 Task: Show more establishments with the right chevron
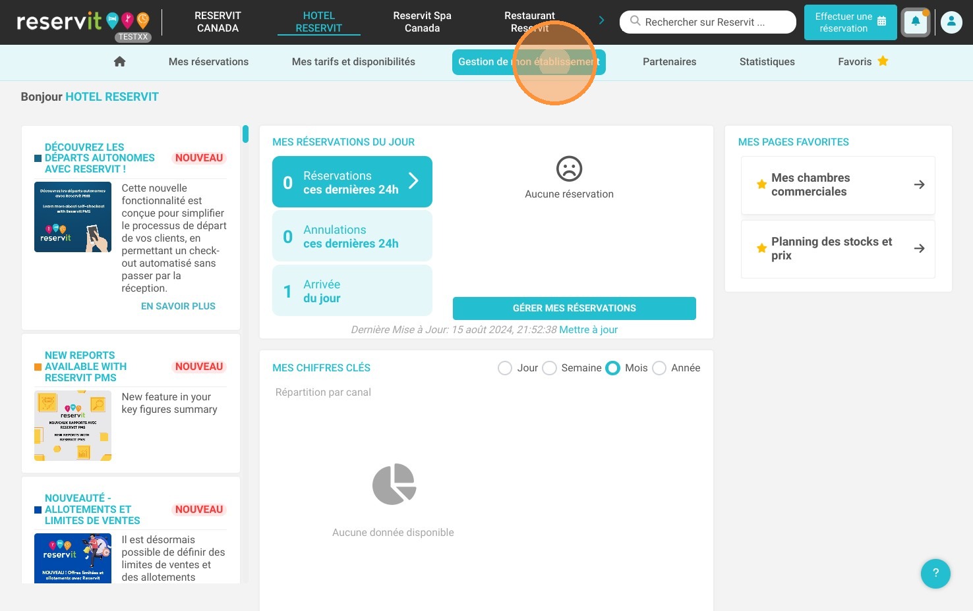(x=601, y=20)
